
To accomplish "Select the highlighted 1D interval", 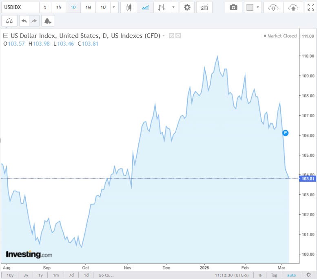I will [73, 7].
